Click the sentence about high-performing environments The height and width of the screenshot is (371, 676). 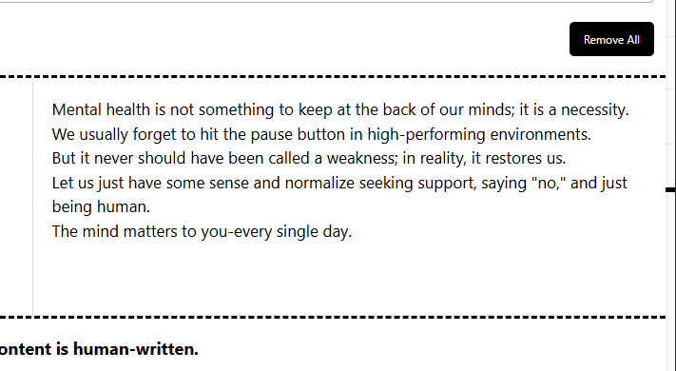(321, 134)
